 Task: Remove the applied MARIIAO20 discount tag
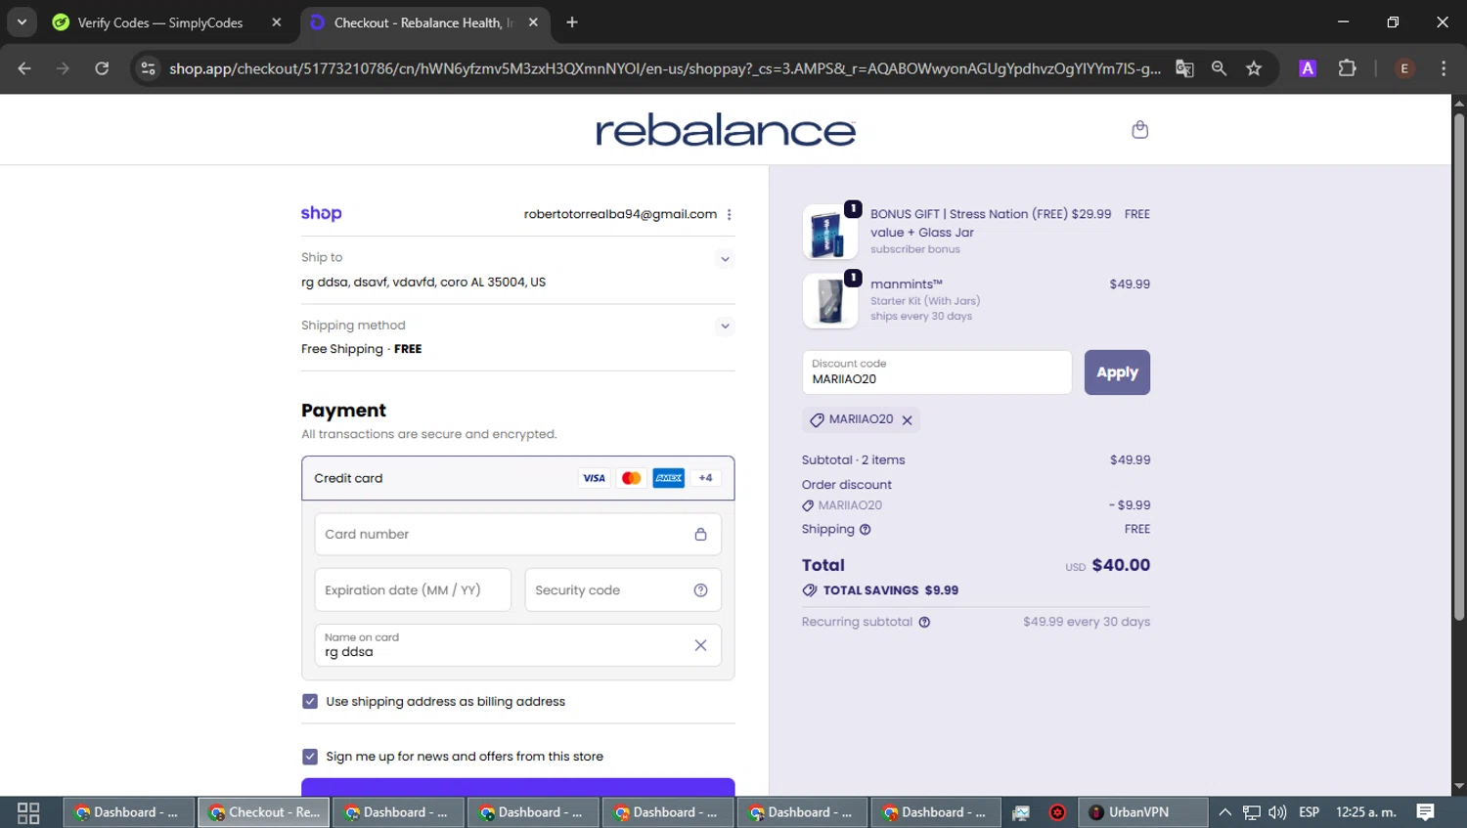907,420
